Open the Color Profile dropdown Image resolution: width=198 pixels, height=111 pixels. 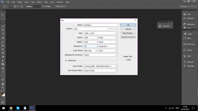[100, 66]
